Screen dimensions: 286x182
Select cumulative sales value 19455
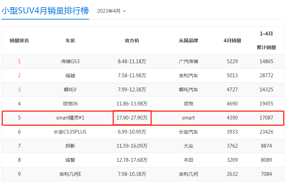point(266,104)
